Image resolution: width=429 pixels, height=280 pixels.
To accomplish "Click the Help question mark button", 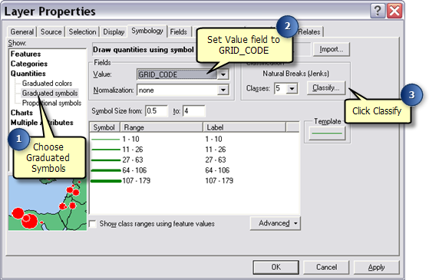I will [378, 12].
